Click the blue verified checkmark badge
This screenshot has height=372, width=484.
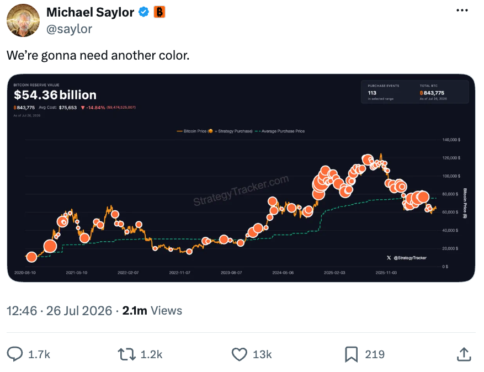(143, 12)
